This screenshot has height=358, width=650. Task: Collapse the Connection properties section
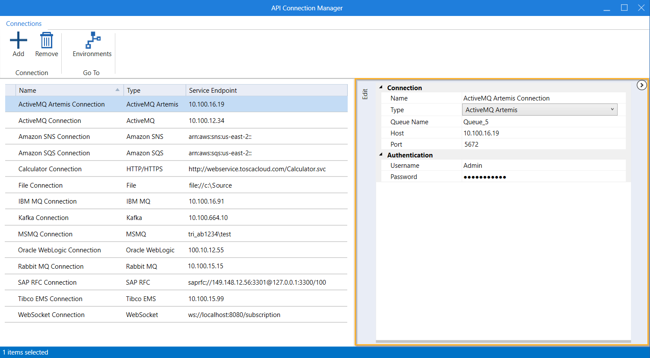(x=381, y=88)
